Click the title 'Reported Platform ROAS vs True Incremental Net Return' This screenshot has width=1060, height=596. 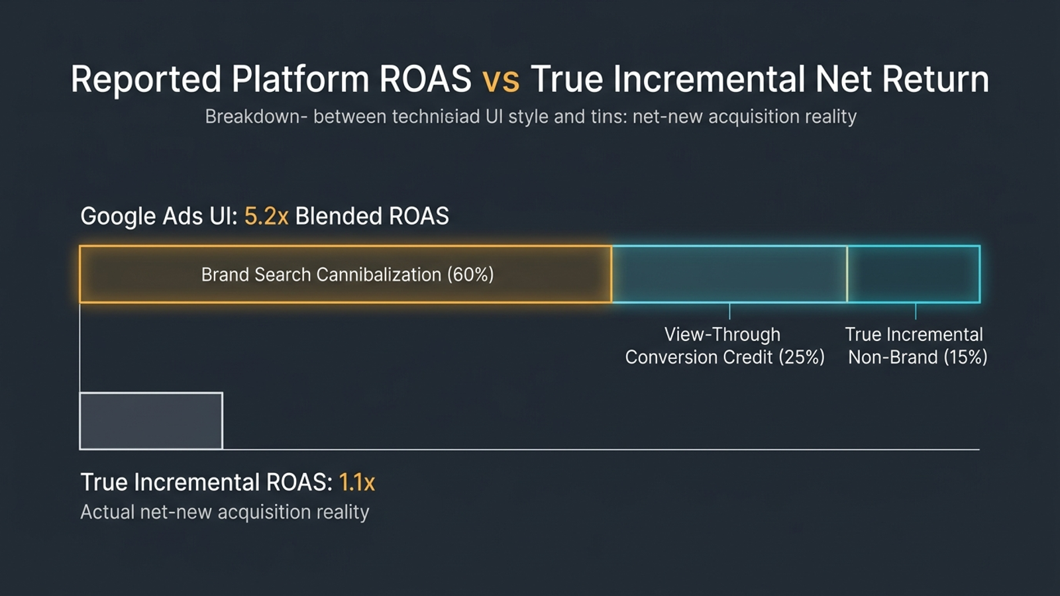530,79
